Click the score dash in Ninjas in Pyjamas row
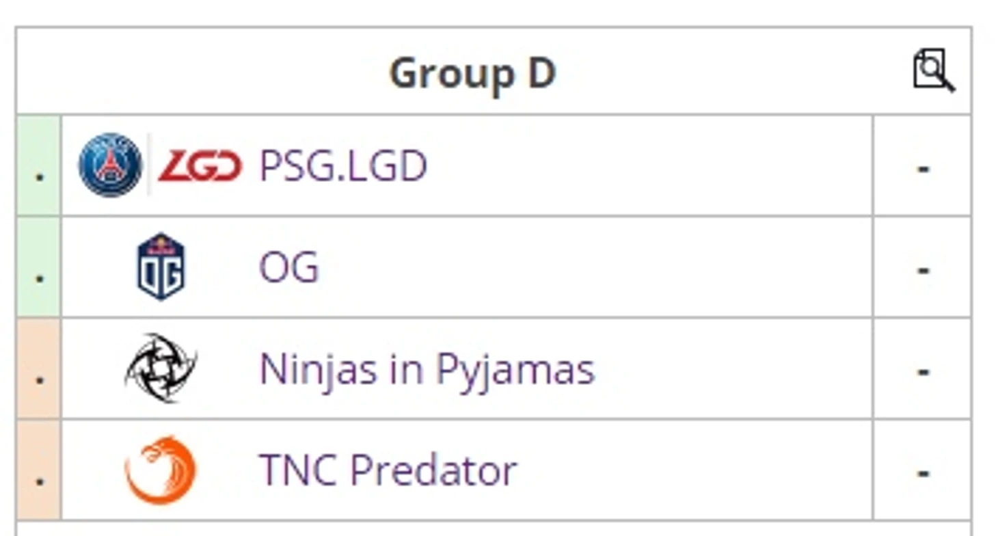 922,371
